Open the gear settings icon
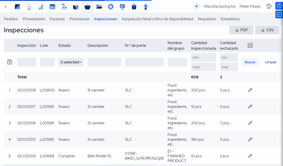The width and height of the screenshot is (283, 166). [x=111, y=6]
